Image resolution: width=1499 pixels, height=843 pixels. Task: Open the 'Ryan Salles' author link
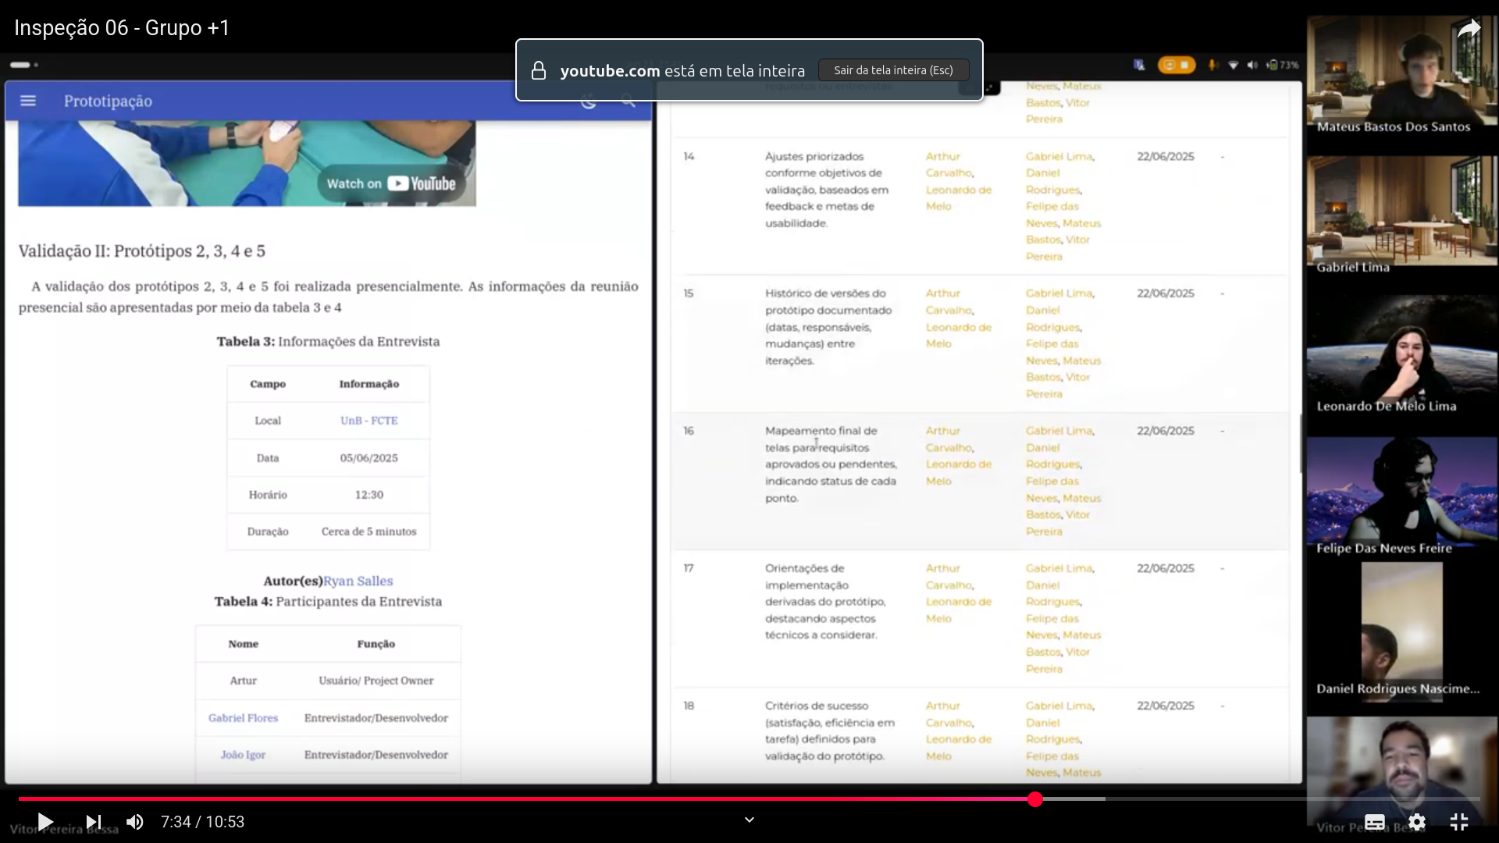(358, 581)
